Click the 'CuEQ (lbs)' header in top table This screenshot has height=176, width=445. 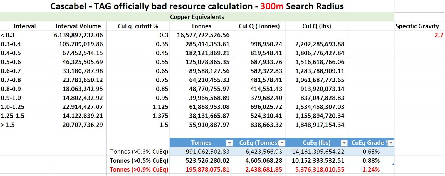pyautogui.click(x=317, y=26)
